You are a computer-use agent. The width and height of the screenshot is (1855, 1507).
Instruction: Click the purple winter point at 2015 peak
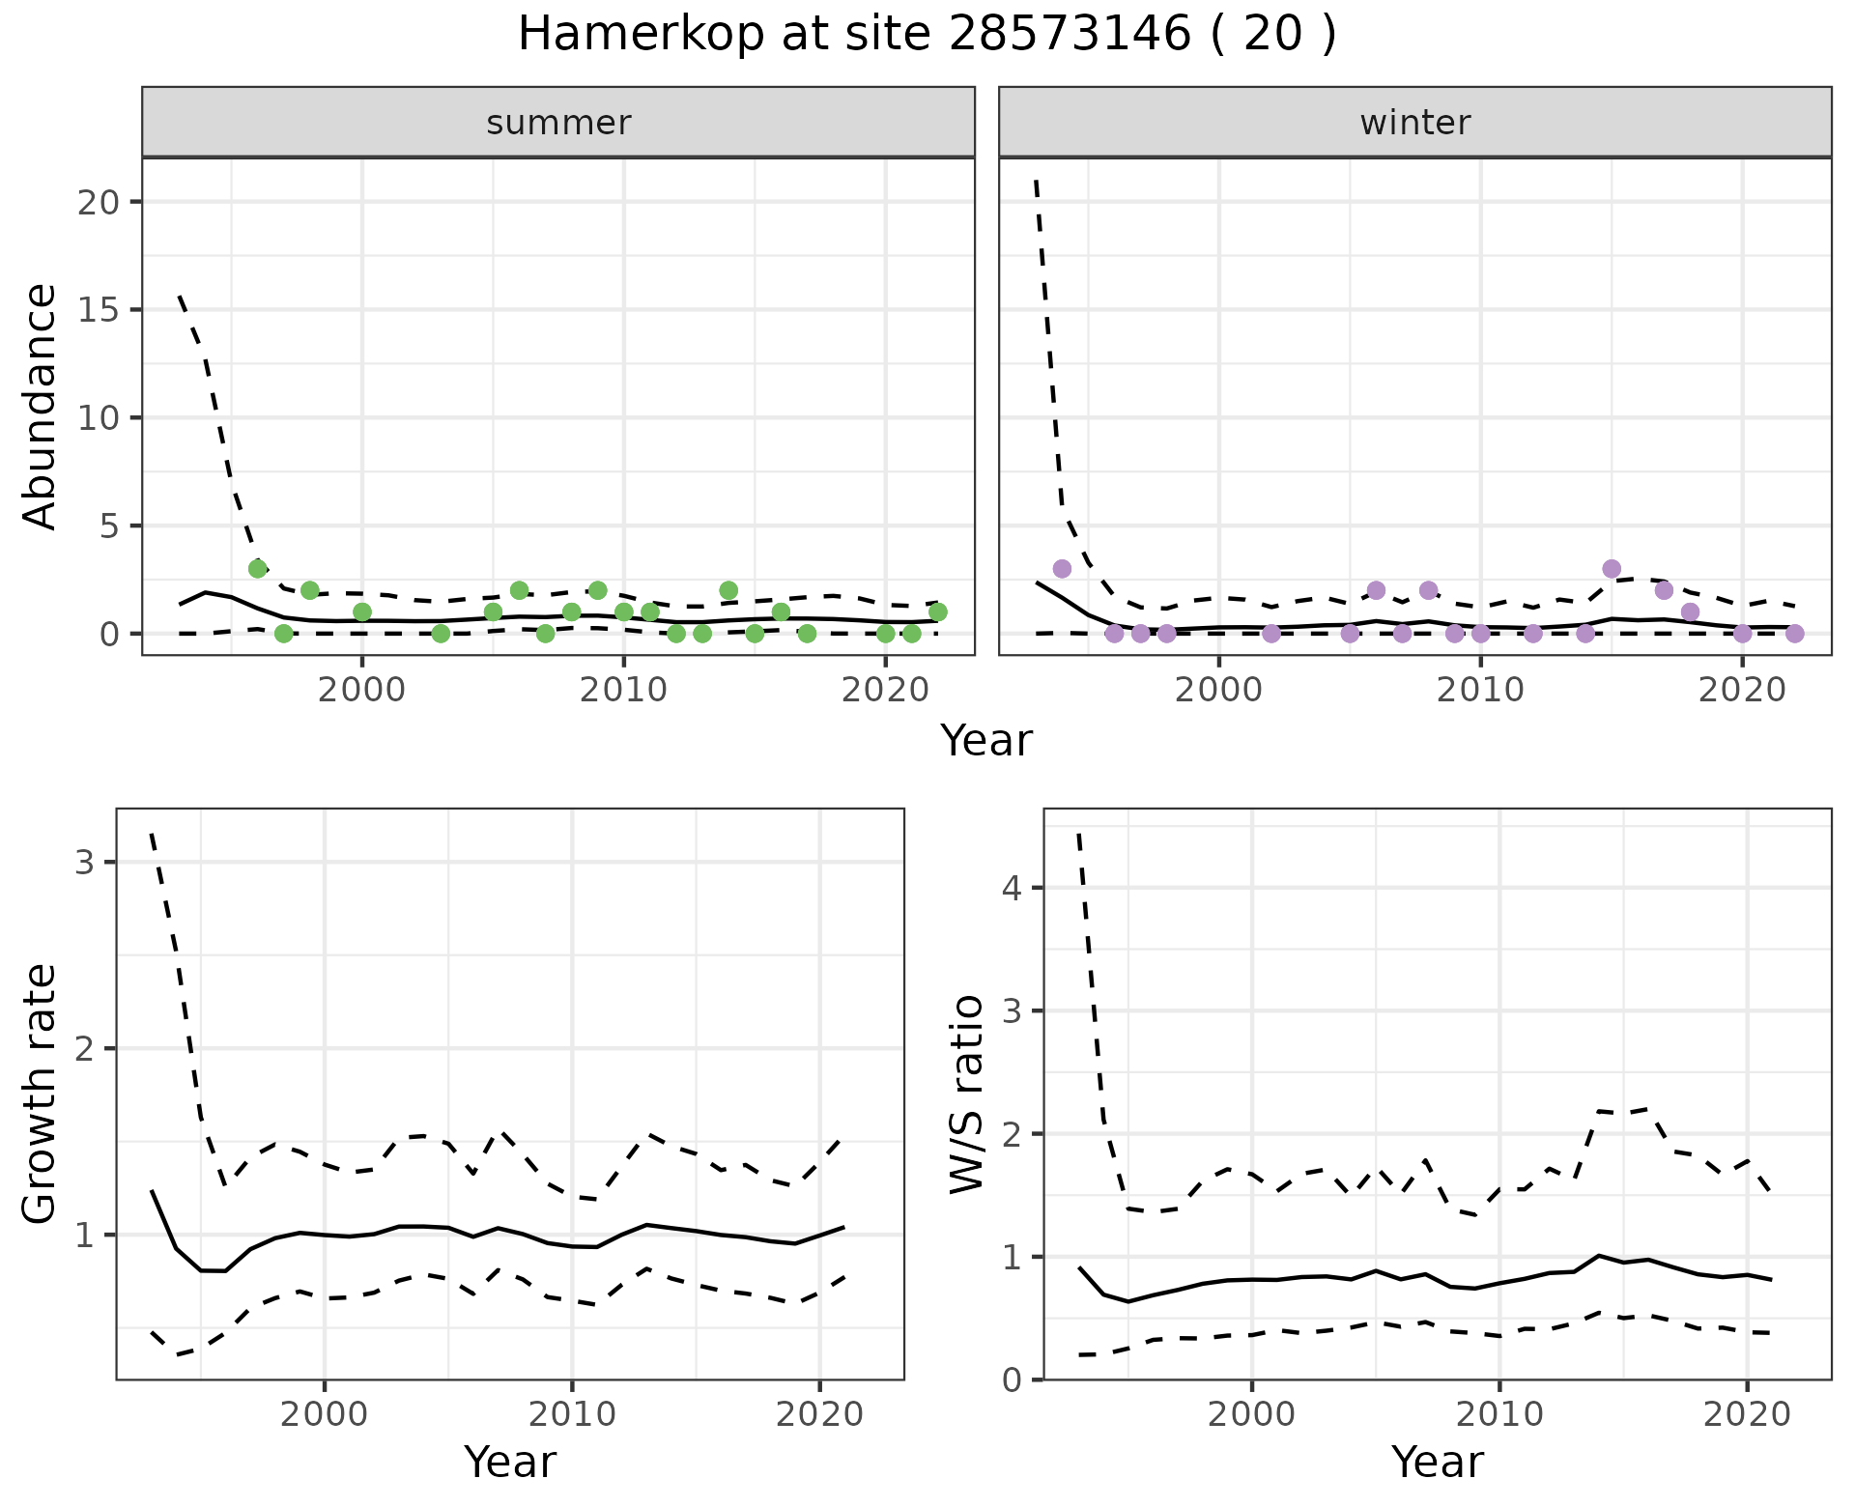tap(1611, 568)
